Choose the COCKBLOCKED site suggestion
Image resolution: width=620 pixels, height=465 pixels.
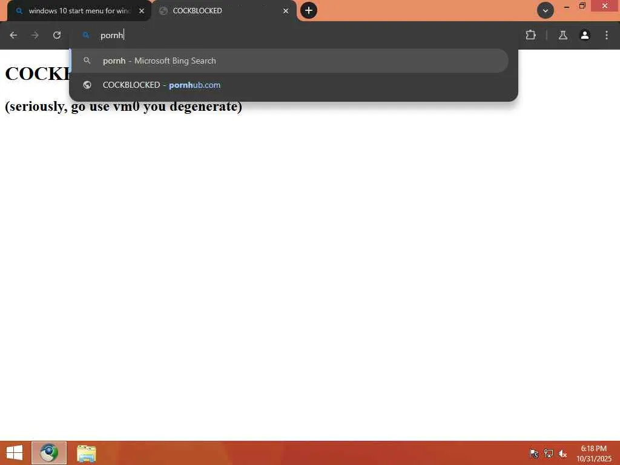tap(289, 85)
